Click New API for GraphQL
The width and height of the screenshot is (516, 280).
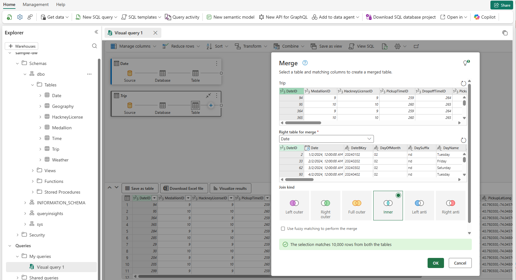point(283,17)
